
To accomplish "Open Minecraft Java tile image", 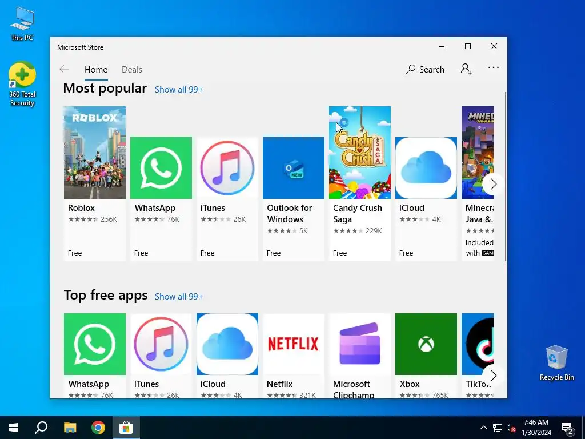I will [x=478, y=152].
